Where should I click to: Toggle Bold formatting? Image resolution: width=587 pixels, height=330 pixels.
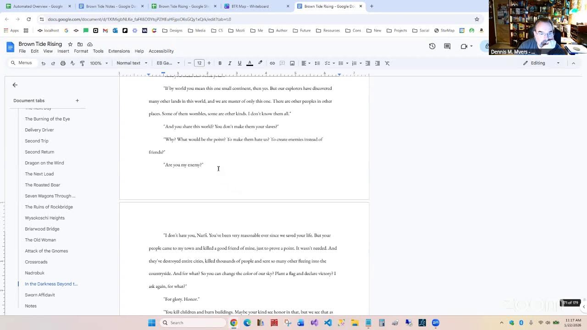coord(220,63)
